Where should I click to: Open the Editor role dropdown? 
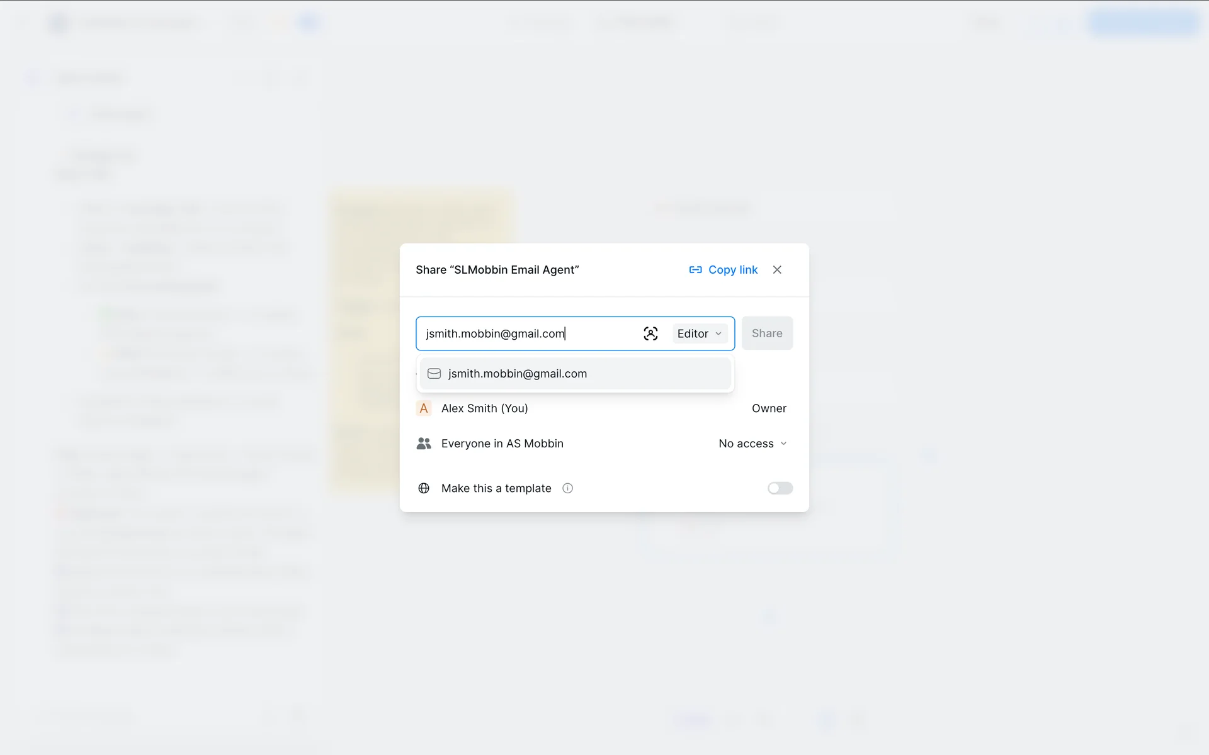pyautogui.click(x=700, y=333)
